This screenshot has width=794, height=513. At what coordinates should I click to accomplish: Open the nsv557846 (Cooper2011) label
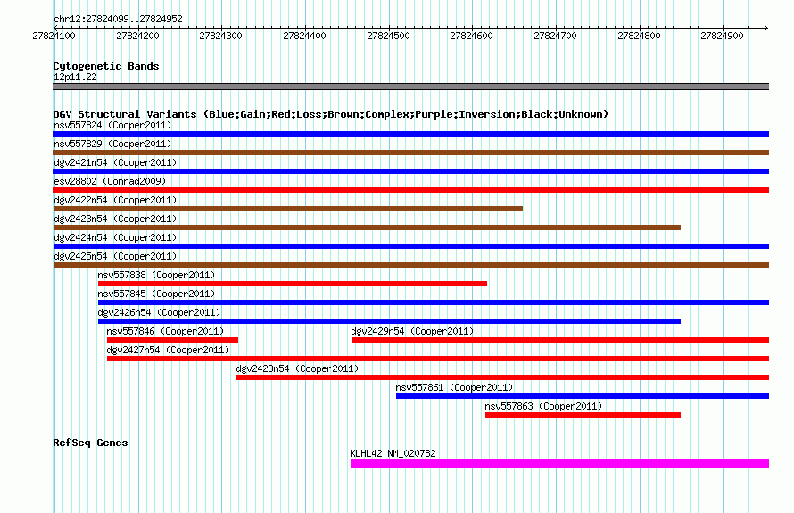pyautogui.click(x=165, y=331)
